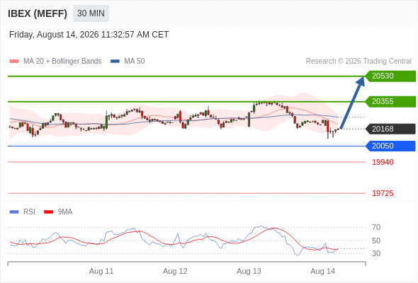Click the Friday, August 14 timestamp text
This screenshot has width=418, height=283.
click(89, 35)
